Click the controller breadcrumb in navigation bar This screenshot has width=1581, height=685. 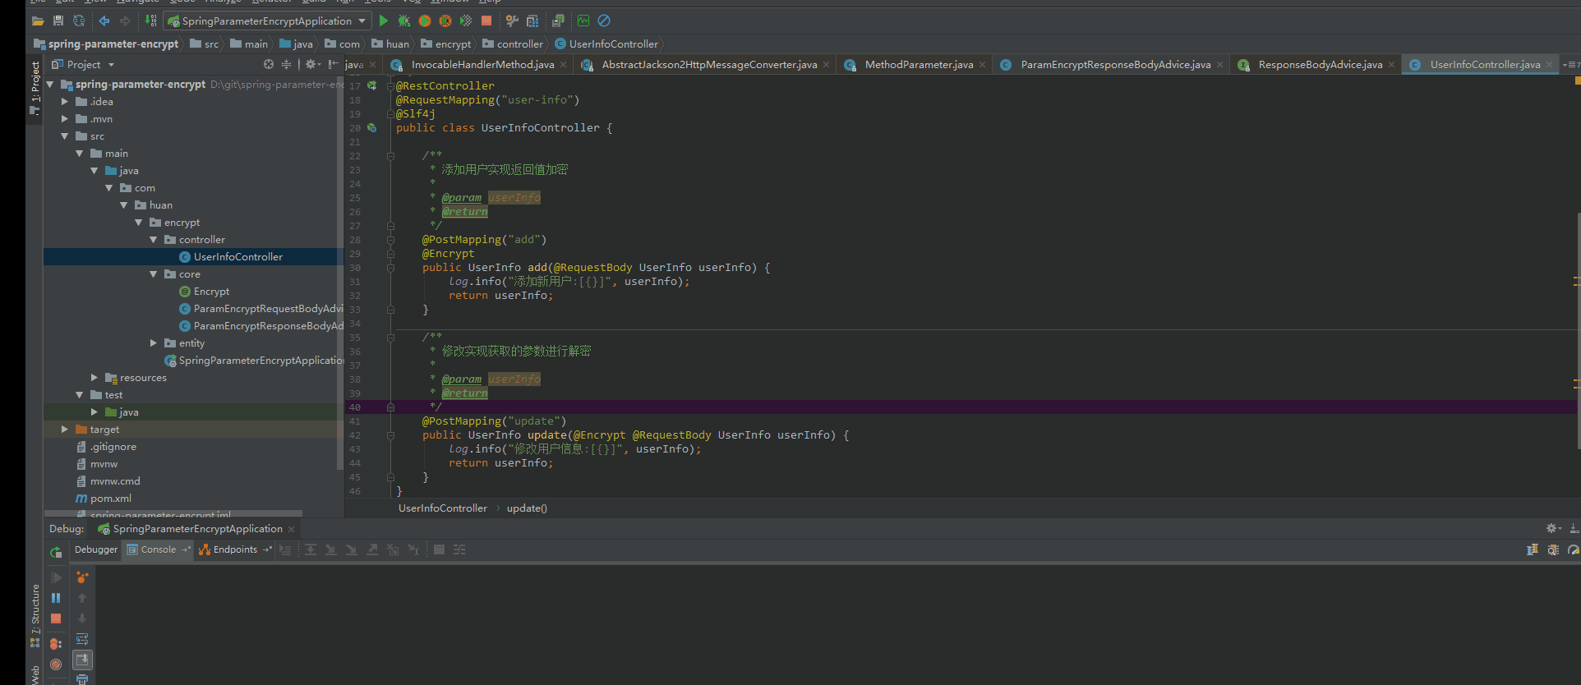[519, 44]
